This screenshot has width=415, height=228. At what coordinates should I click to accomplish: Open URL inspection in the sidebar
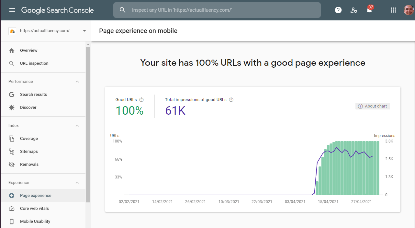(43, 63)
